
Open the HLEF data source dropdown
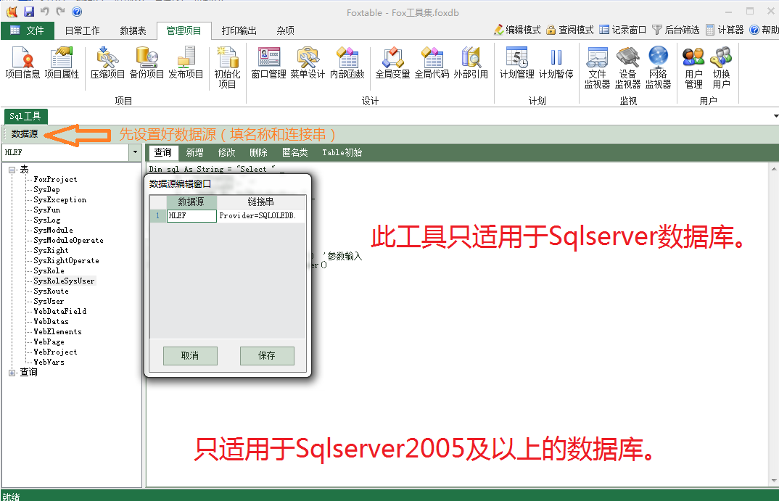[135, 152]
